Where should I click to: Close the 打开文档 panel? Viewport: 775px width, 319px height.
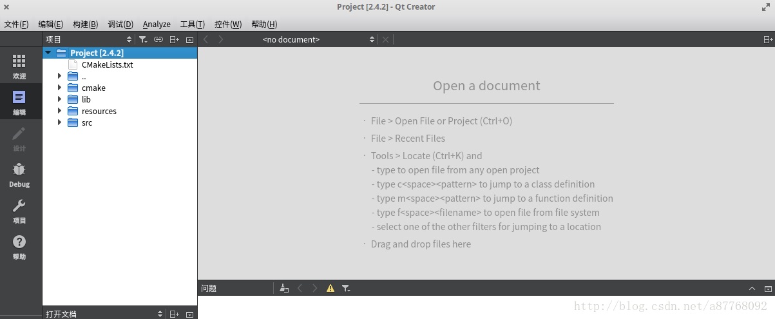[x=189, y=314]
